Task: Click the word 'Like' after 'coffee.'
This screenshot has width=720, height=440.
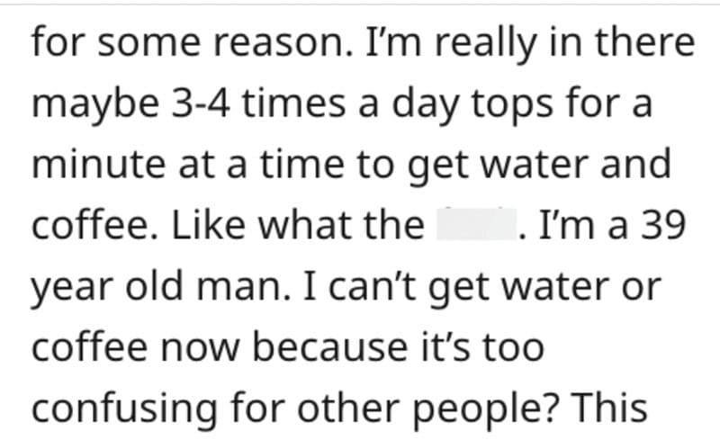Action: click(209, 224)
